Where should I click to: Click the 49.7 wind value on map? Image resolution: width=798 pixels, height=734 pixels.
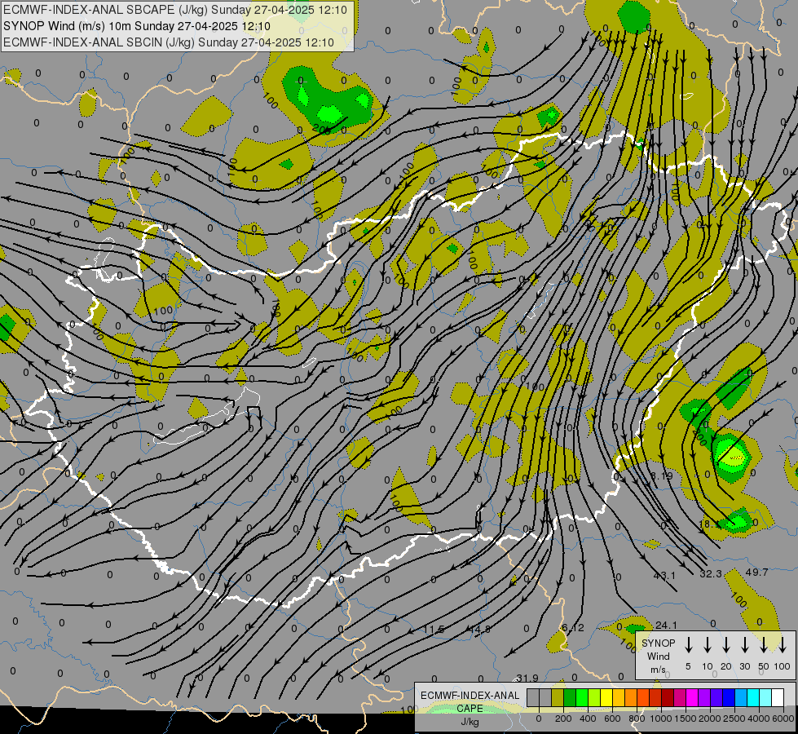click(x=756, y=572)
